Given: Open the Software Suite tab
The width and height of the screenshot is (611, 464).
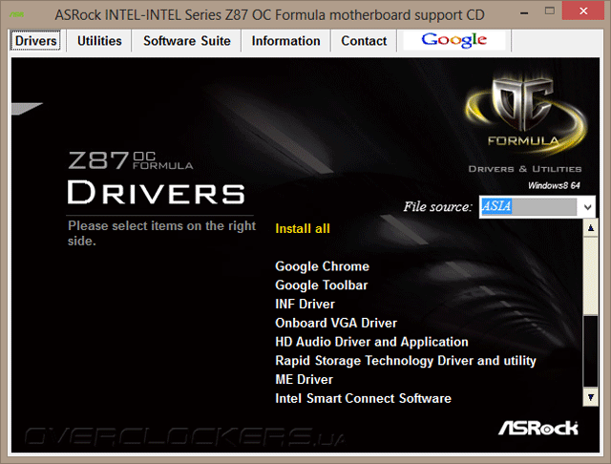Looking at the screenshot, I should click(x=187, y=40).
